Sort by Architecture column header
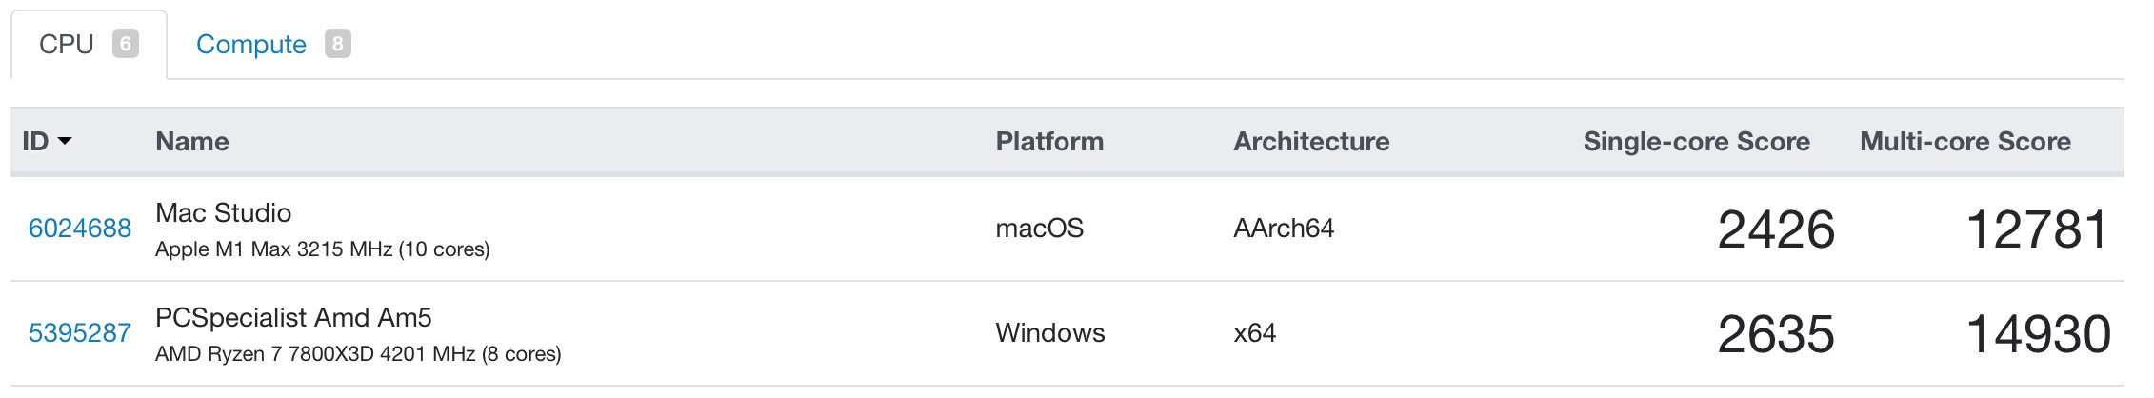Image resolution: width=2154 pixels, height=398 pixels. pos(1311,142)
